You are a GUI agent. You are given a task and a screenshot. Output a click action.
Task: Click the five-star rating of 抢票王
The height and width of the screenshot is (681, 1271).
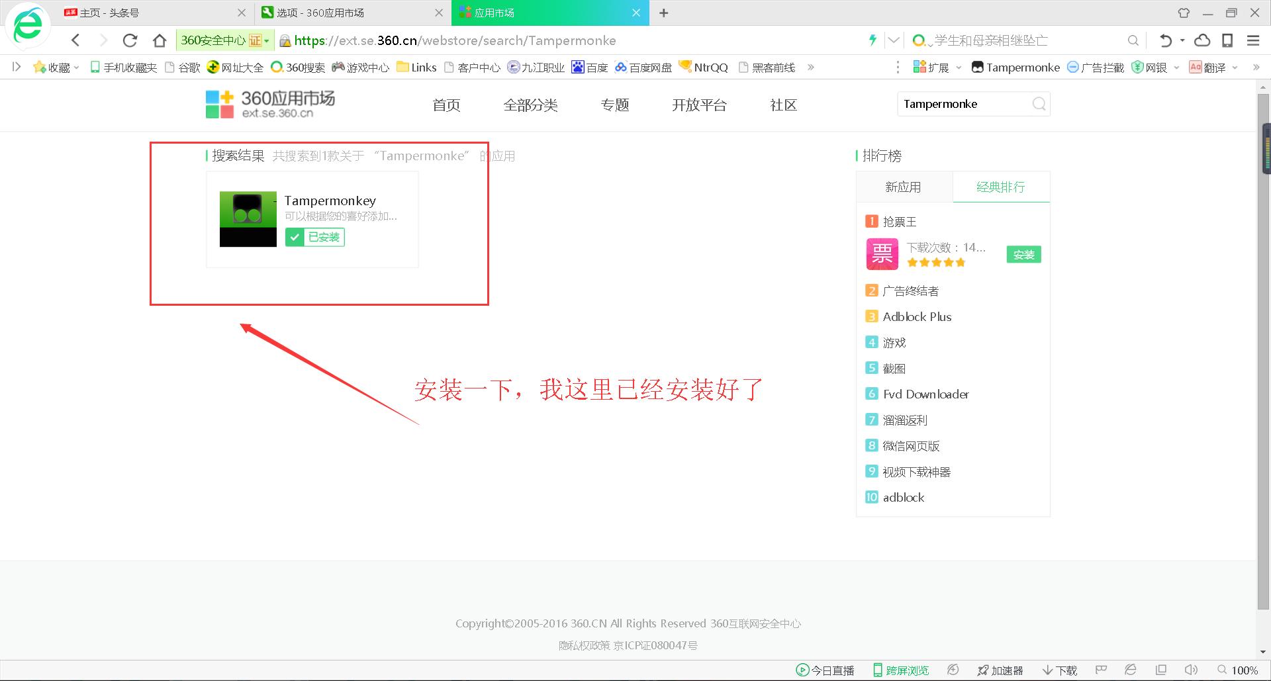coord(935,263)
